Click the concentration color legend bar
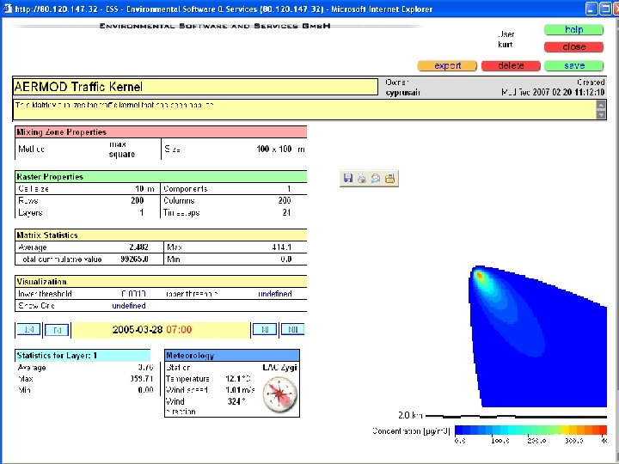The height and width of the screenshot is (464, 619). pyautogui.click(x=530, y=429)
